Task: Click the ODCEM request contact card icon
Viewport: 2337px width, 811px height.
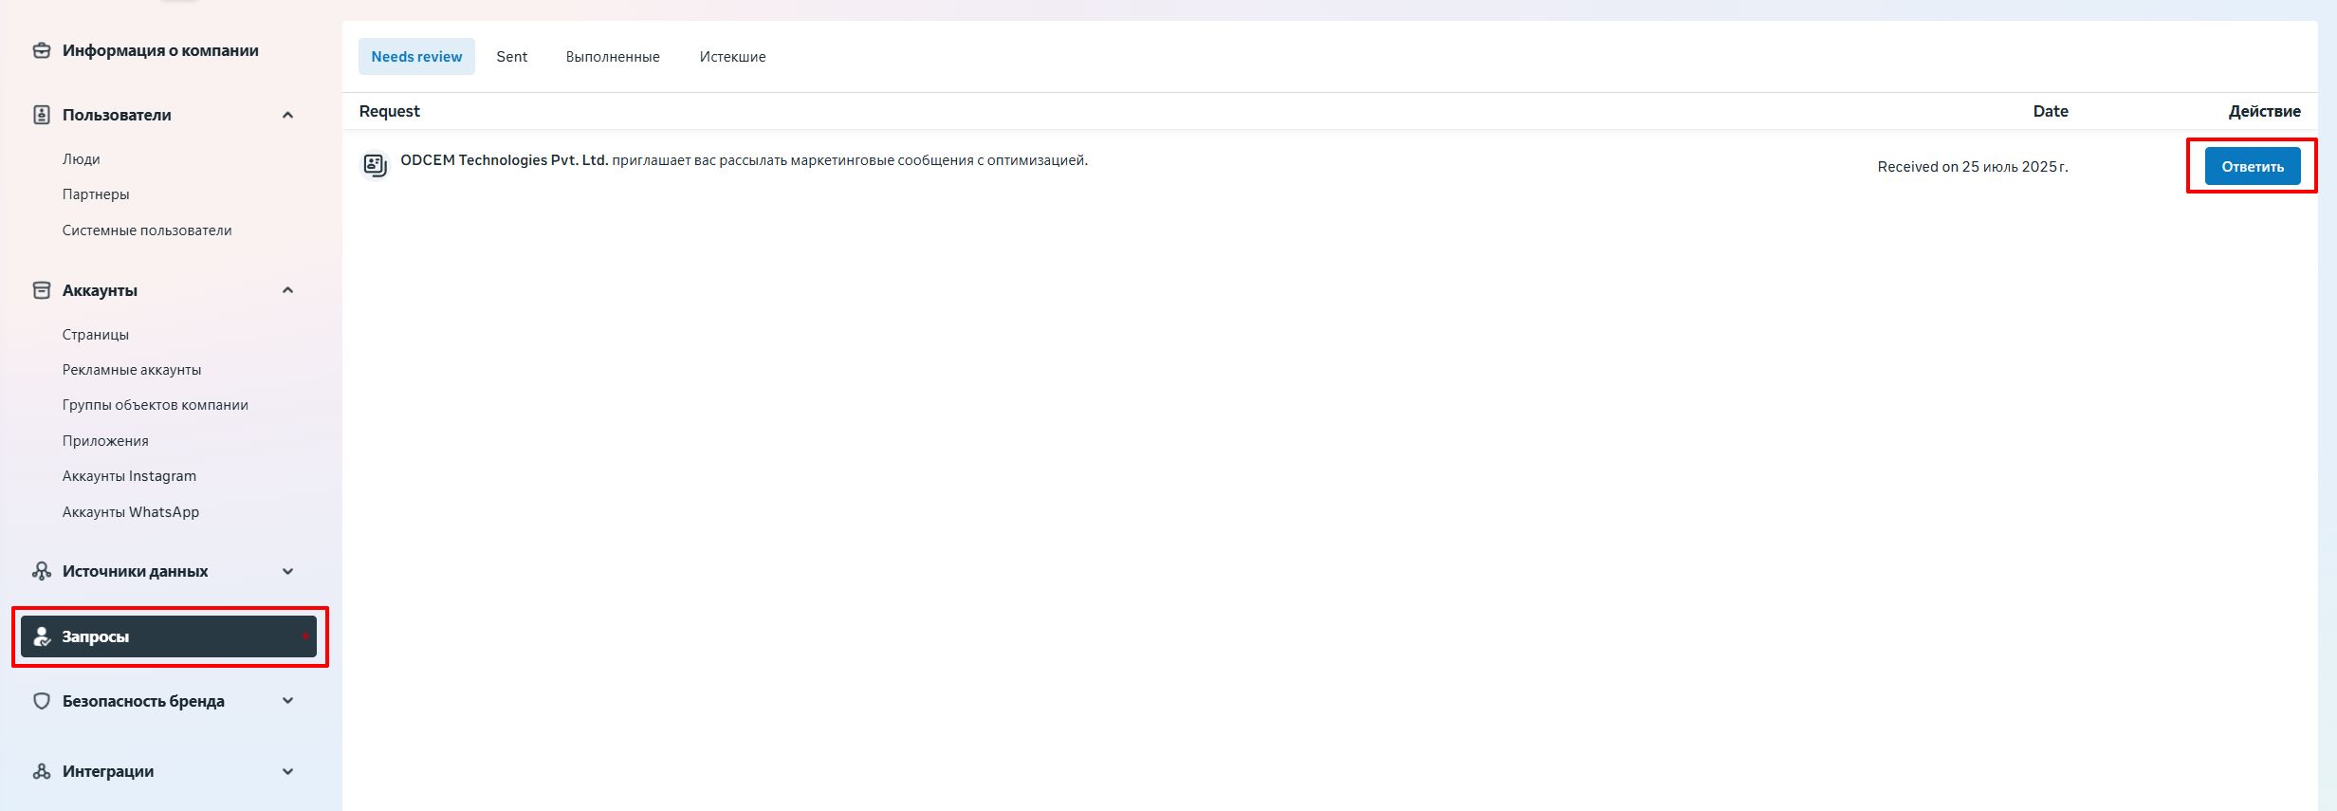Action: (375, 166)
